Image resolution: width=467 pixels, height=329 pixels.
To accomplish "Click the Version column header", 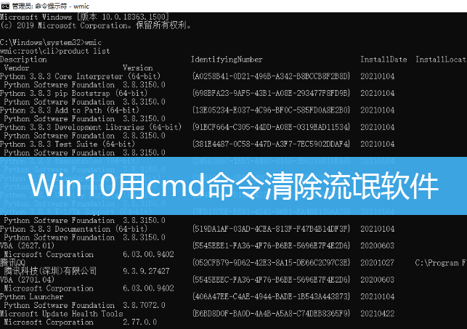I will pyautogui.click(x=137, y=68).
